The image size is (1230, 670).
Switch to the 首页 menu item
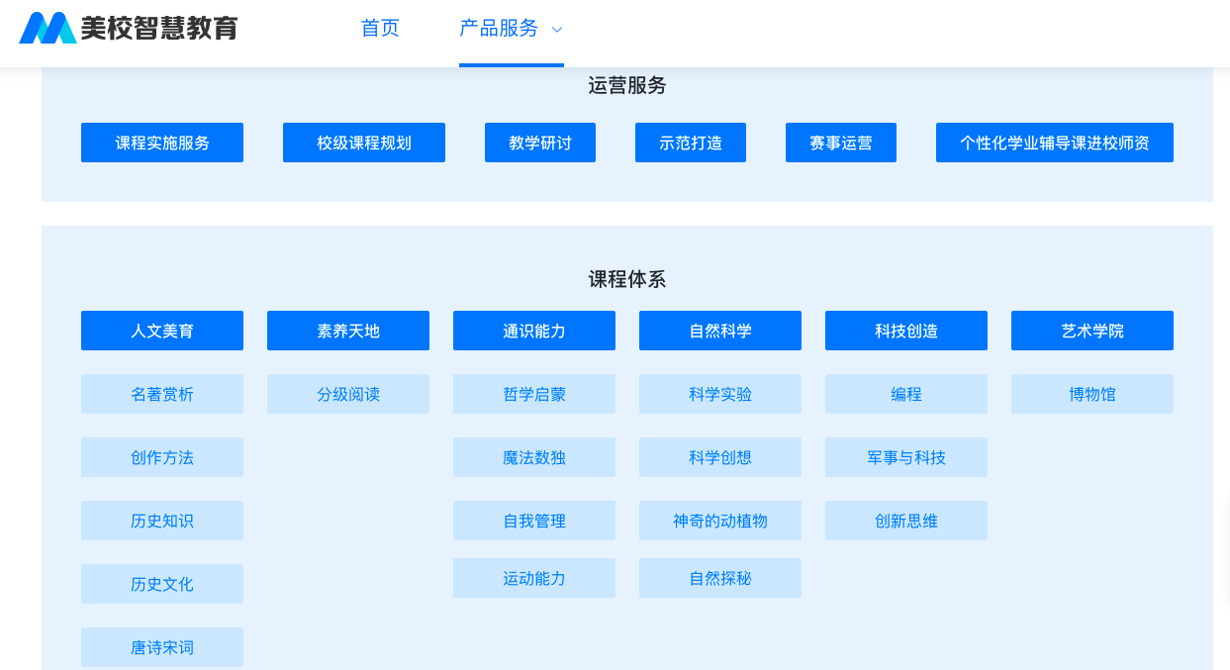(380, 29)
